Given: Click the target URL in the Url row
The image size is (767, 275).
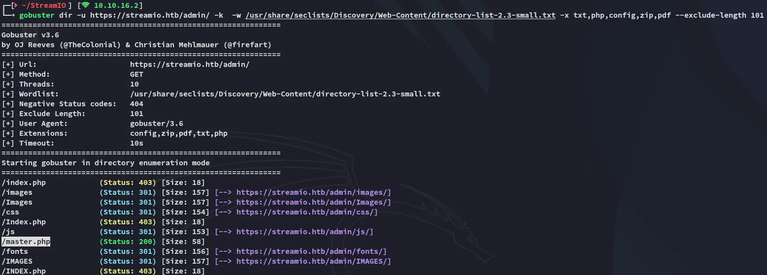Looking at the screenshot, I should pos(190,64).
